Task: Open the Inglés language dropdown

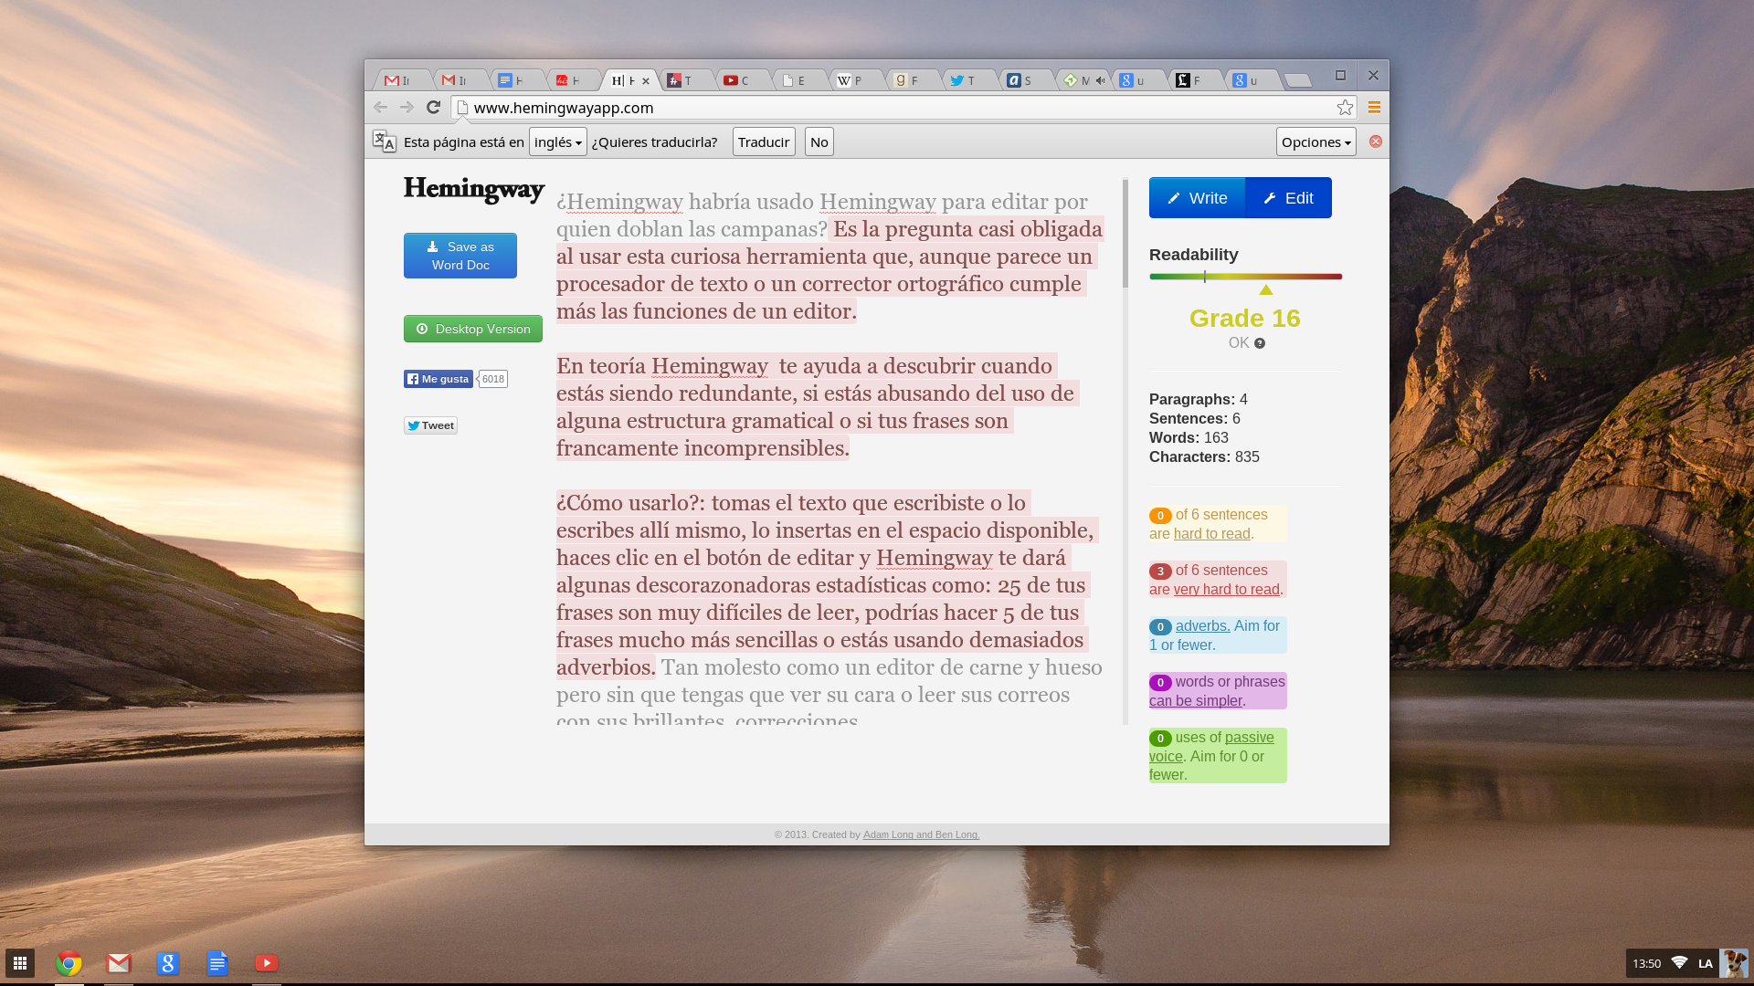Action: (557, 142)
